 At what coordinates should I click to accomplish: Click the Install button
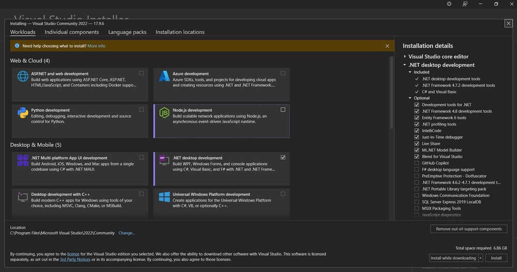tap(496, 258)
